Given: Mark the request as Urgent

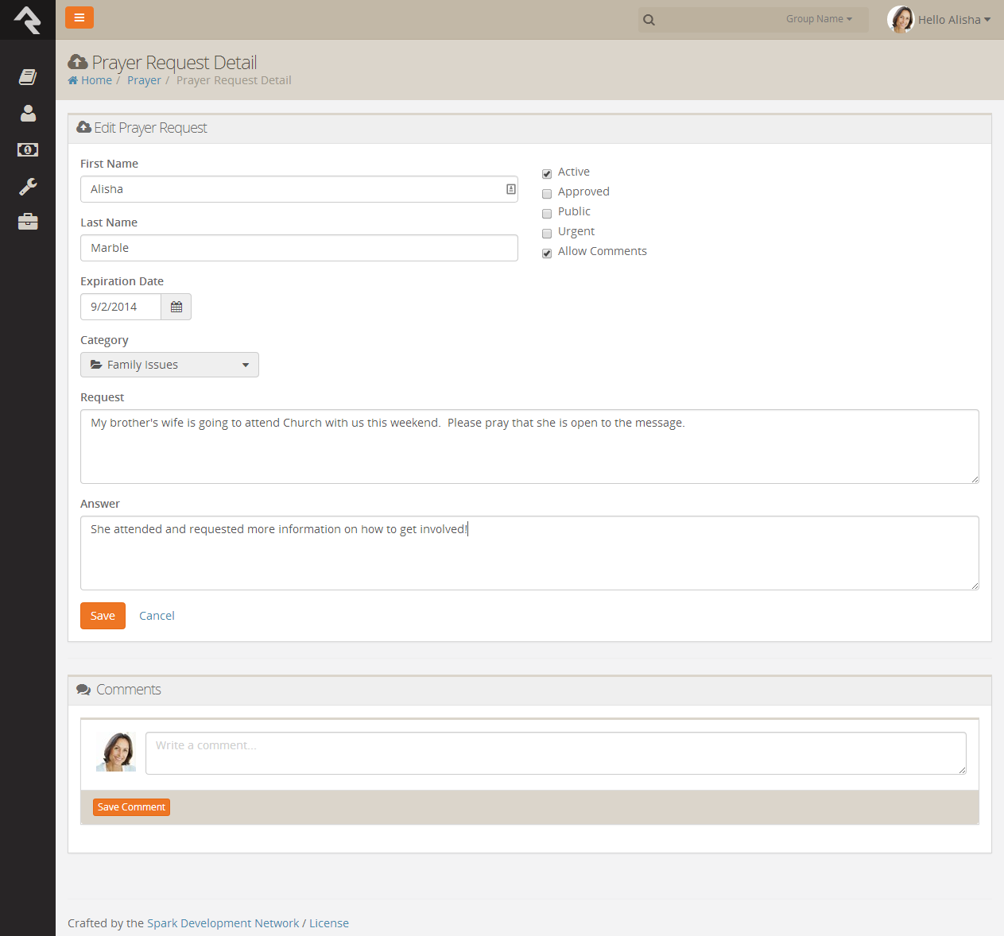Looking at the screenshot, I should click(x=547, y=234).
